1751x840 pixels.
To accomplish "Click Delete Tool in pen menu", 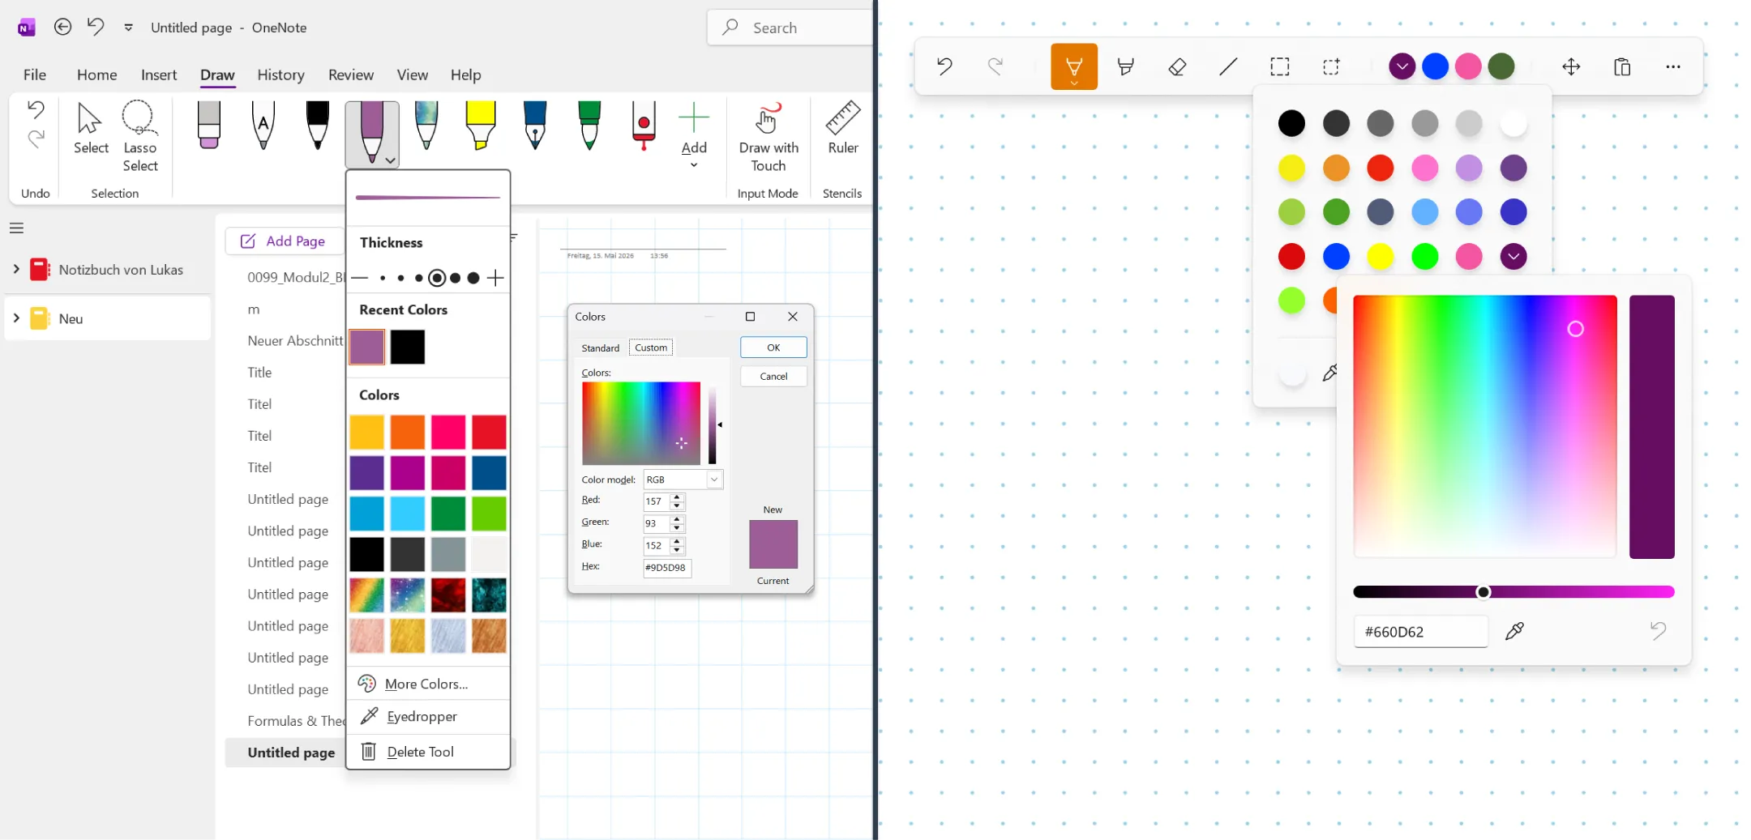I will [x=428, y=752].
